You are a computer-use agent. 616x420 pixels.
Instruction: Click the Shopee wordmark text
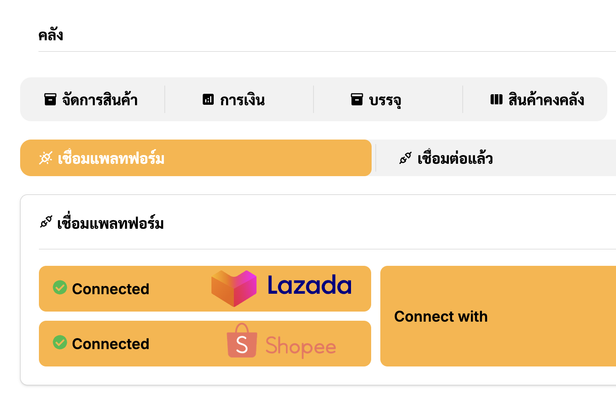(301, 346)
